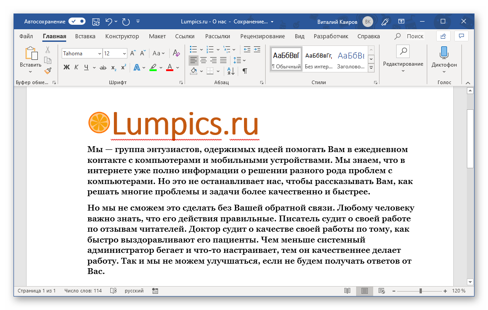
Task: Sort text A to Z
Action: [x=231, y=71]
